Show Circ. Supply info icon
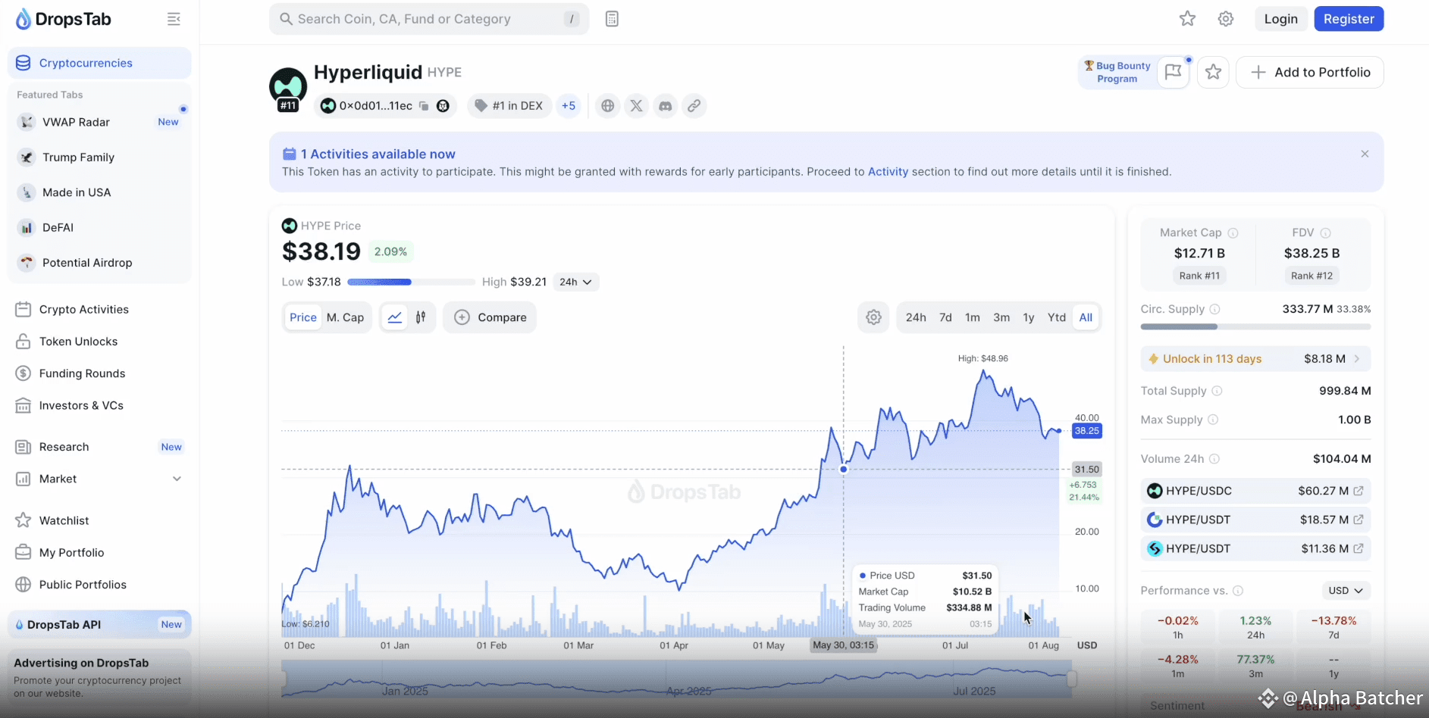 pos(1214,309)
